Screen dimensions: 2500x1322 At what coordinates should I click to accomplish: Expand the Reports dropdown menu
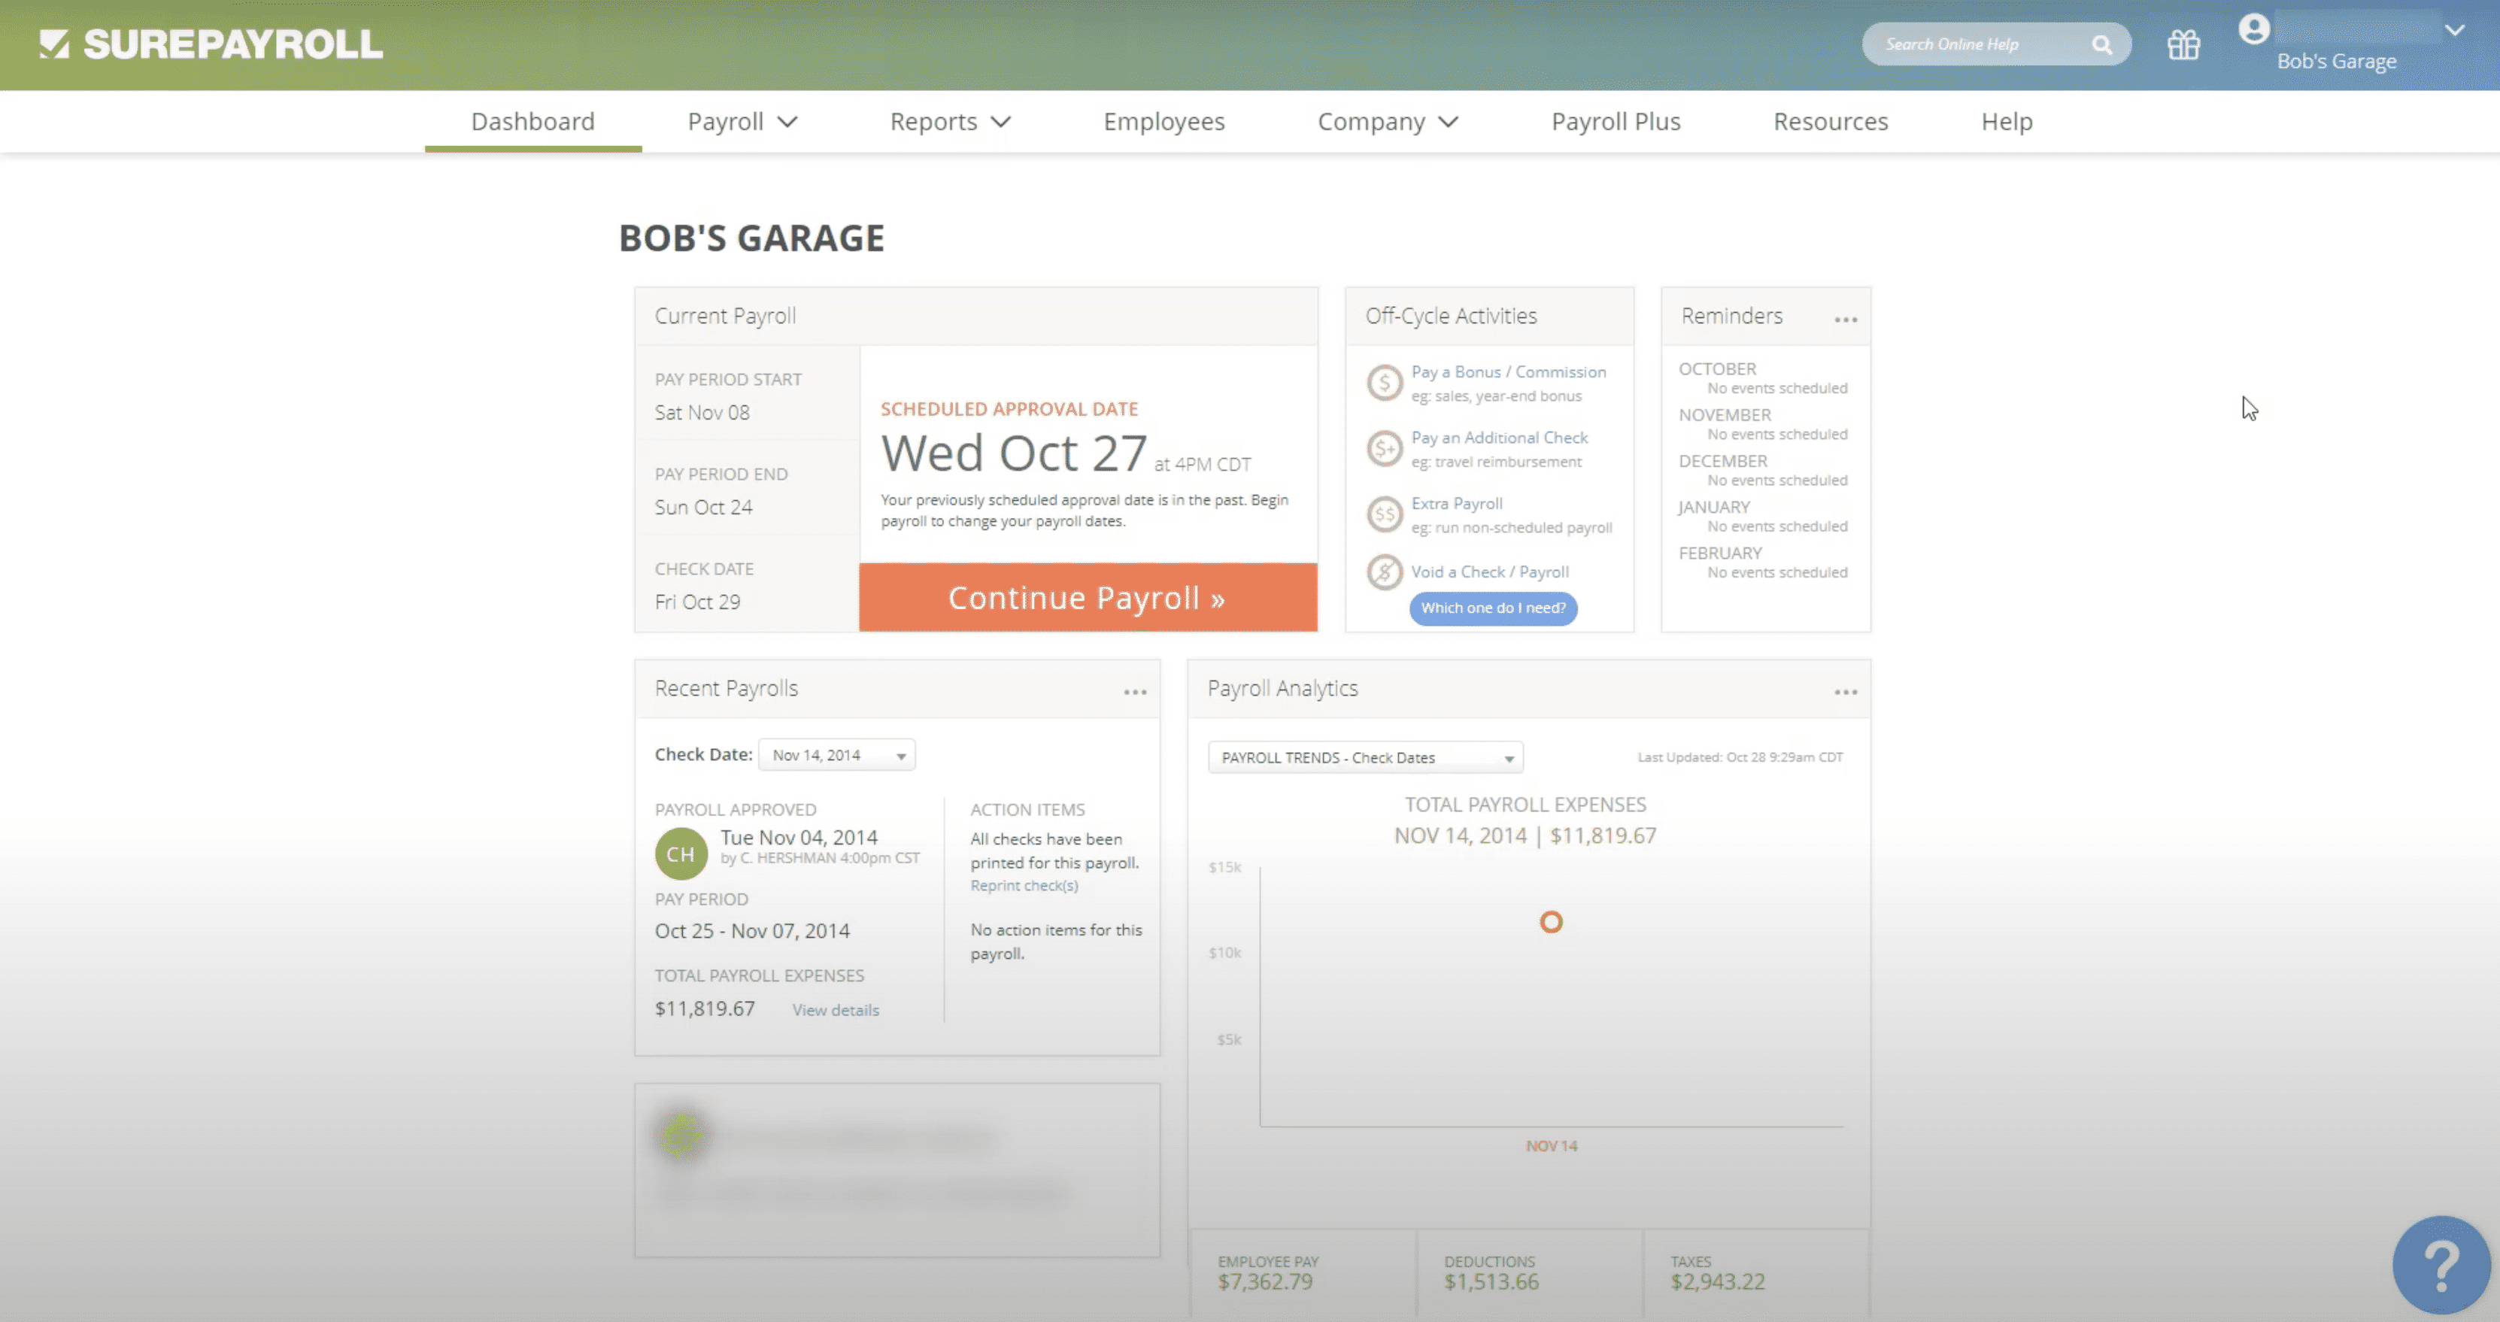click(x=951, y=120)
